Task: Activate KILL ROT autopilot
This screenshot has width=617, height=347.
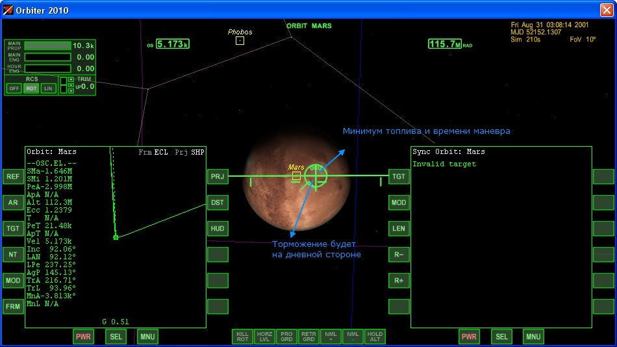Action: [242, 337]
